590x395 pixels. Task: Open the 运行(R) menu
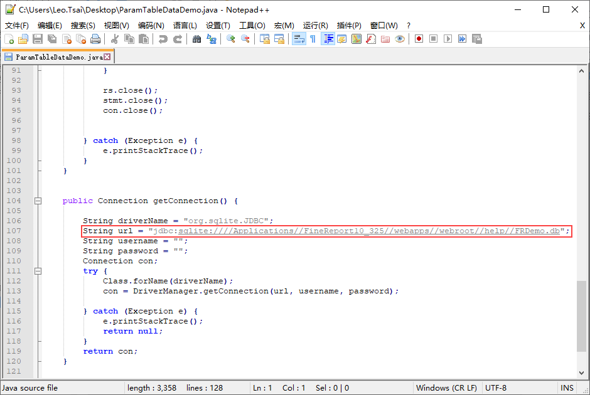315,26
